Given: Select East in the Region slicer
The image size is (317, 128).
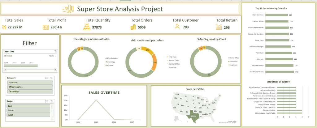Looking at the screenshot, I should tap(28, 106).
